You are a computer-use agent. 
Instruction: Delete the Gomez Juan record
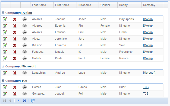pyautogui.click(x=15, y=87)
